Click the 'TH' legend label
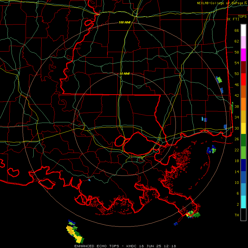 (237, 215)
